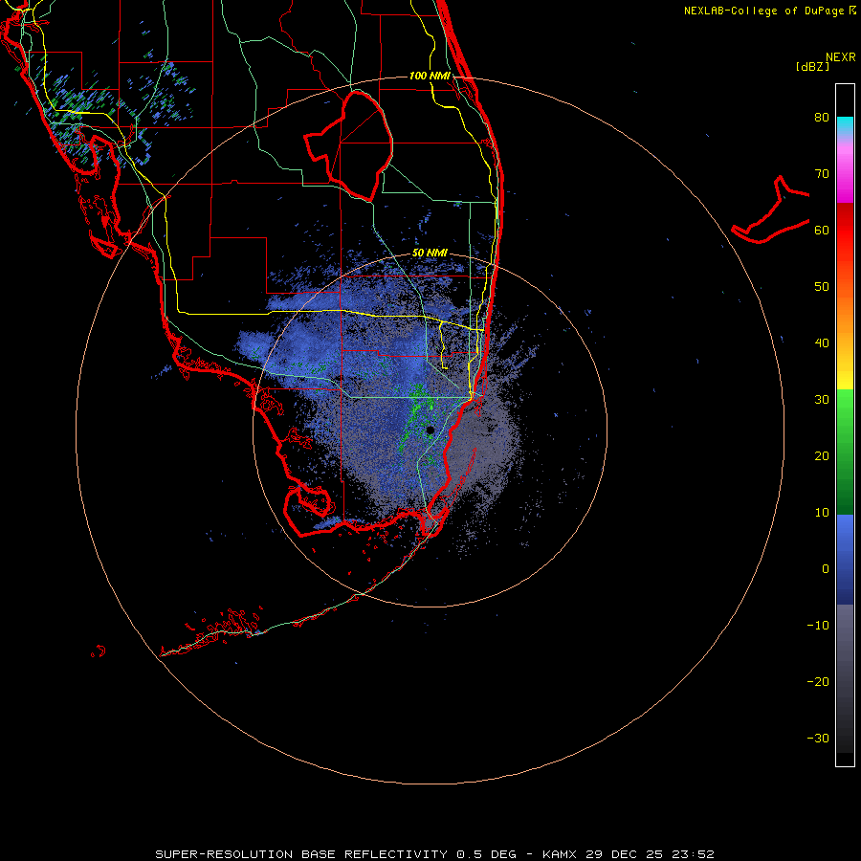Click the "NEXR" label above the color scale
The height and width of the screenshot is (861, 861).
pos(840,57)
